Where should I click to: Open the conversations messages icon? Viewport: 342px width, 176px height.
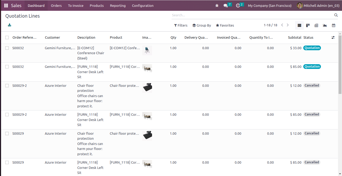click(x=226, y=6)
